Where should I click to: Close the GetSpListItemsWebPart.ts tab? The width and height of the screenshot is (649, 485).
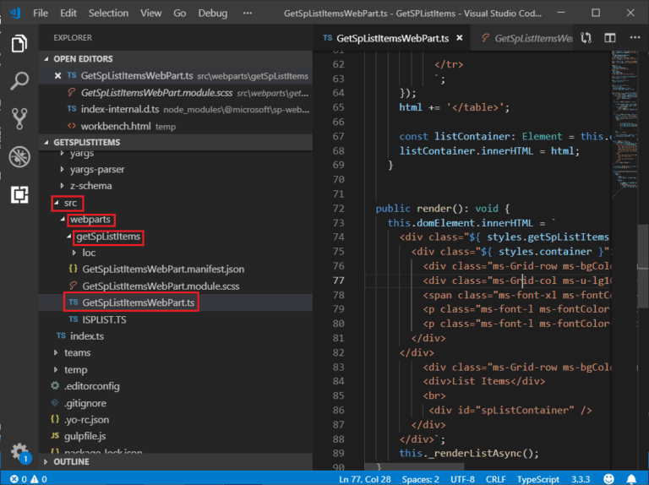pos(460,38)
